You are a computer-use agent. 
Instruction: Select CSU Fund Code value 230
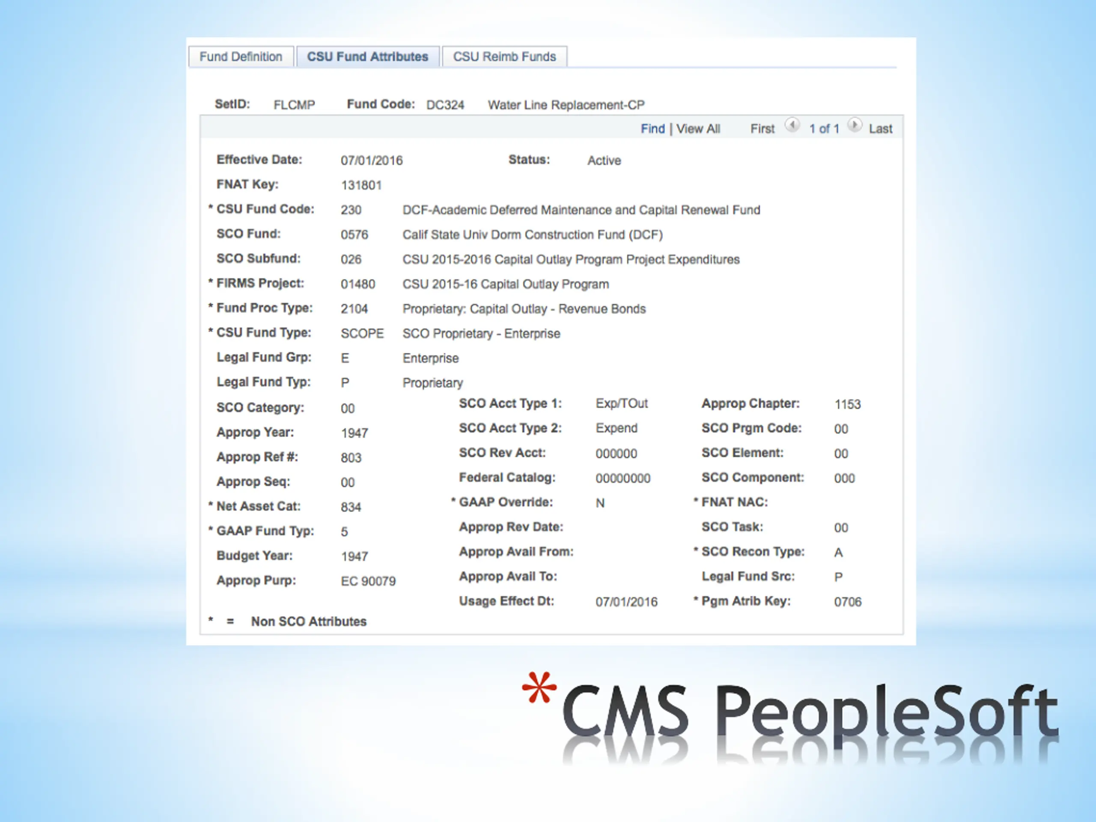[x=351, y=210]
